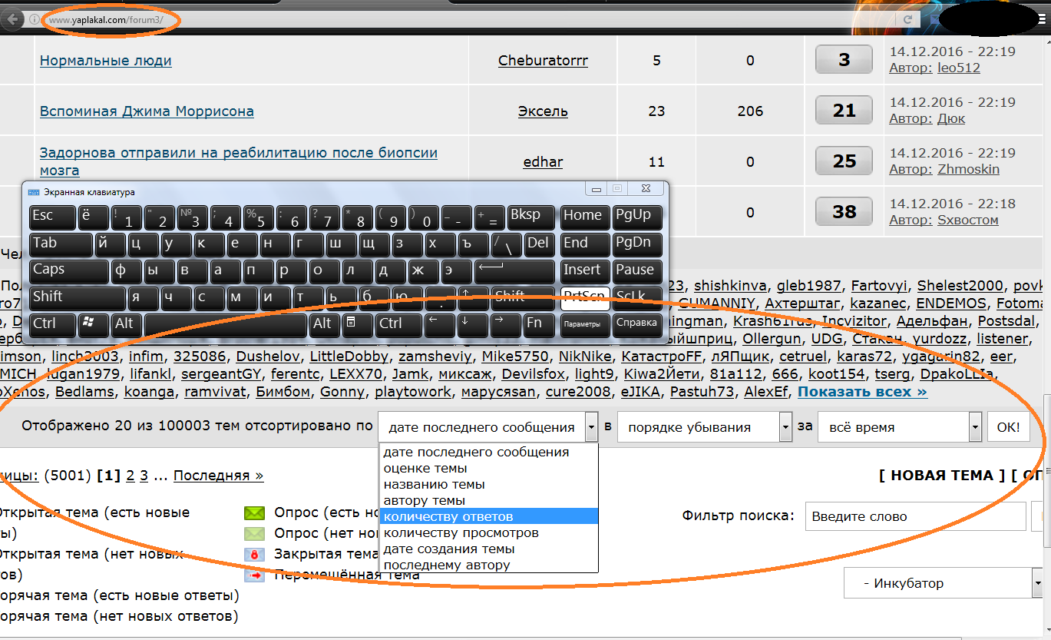Click the Del key on on-screen keyboard
Viewport: 1051px width, 640px height.
coord(540,244)
